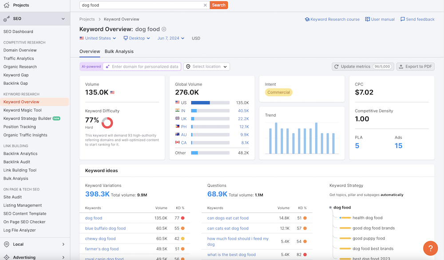
Task: Open the orange help question mark button
Action: (x=430, y=248)
